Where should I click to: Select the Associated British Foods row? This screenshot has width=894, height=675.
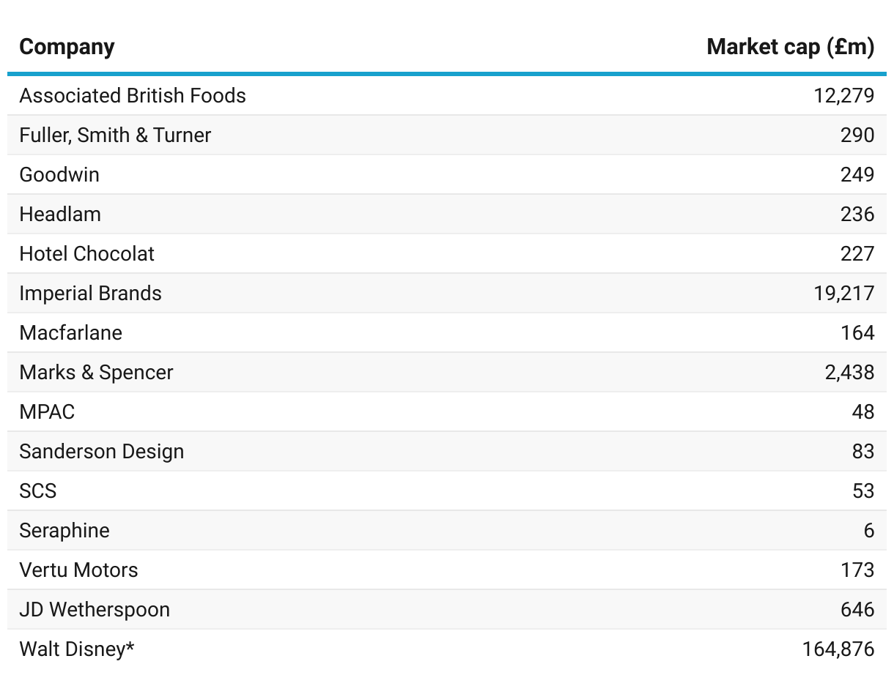[447, 95]
